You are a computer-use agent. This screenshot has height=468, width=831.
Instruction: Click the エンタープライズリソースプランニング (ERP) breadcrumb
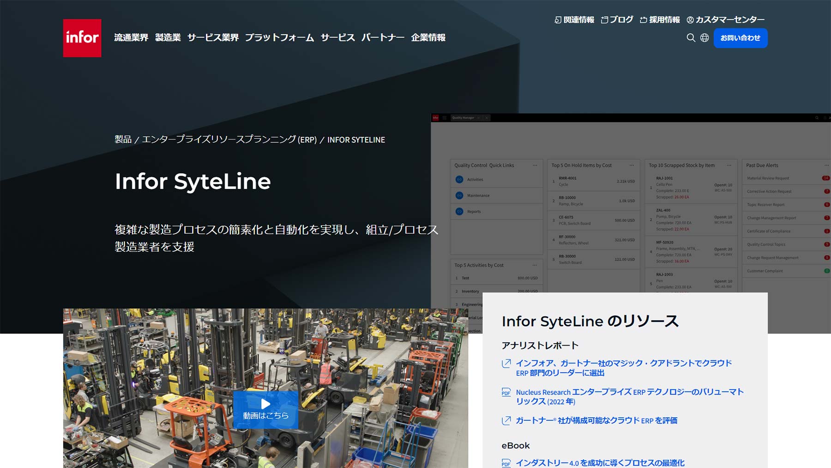229,140
